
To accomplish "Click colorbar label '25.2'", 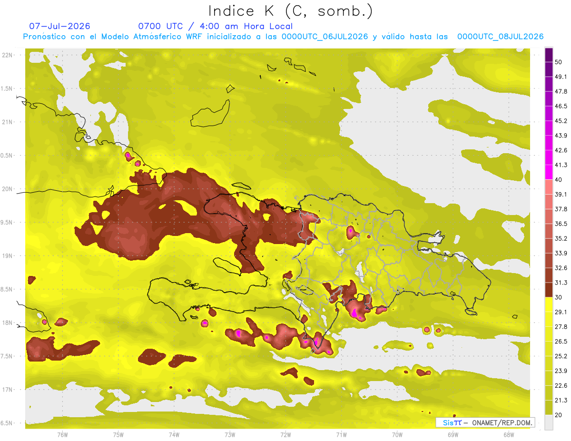I will pyautogui.click(x=561, y=356).
